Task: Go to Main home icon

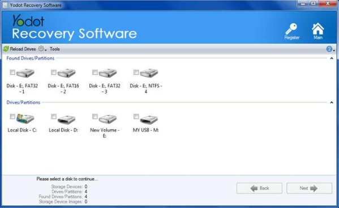Action: pyautogui.click(x=318, y=29)
